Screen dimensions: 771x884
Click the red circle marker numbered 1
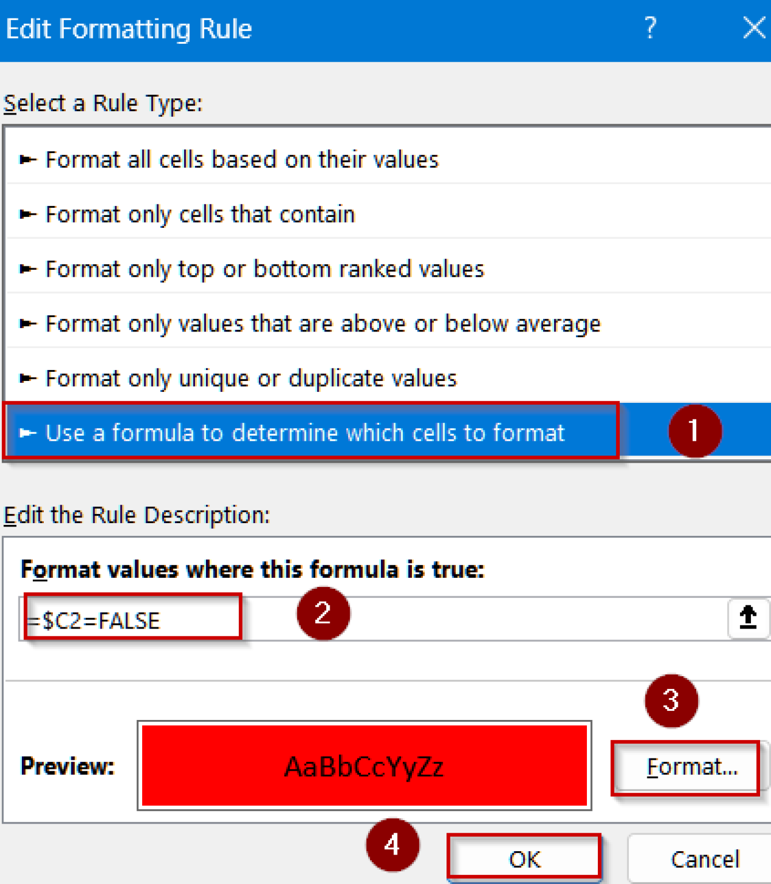[x=694, y=431]
